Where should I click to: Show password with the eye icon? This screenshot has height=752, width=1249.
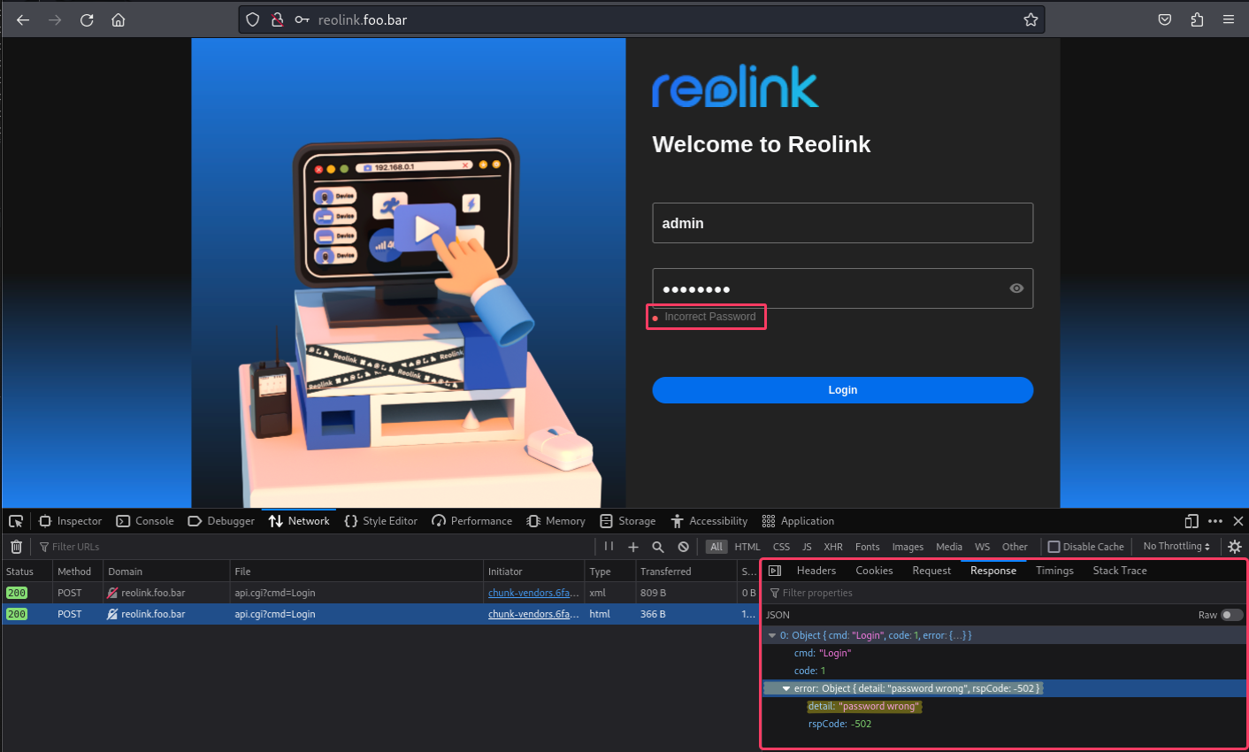1016,288
